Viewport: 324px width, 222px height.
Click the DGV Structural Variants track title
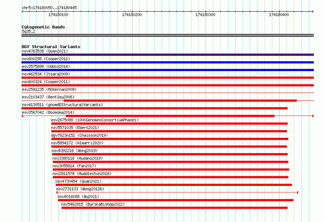51,47
